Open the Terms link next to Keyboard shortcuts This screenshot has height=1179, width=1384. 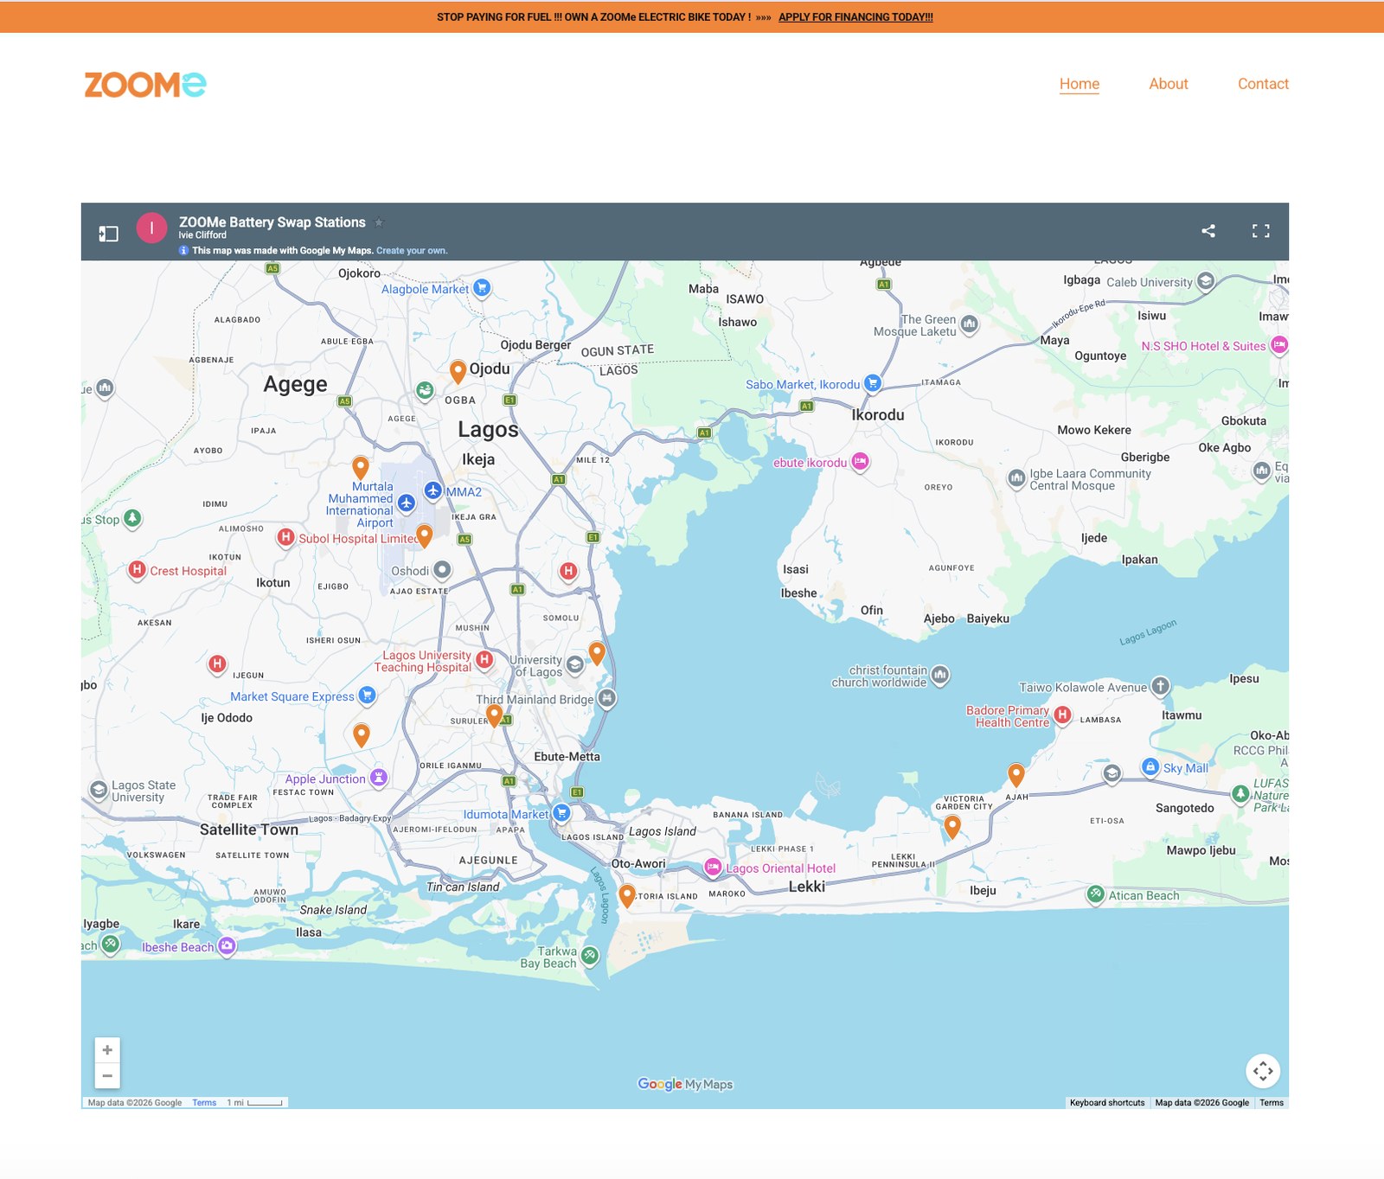(x=1272, y=1103)
